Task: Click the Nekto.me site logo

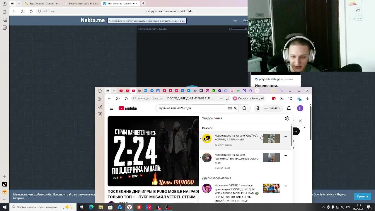Action: (x=93, y=20)
